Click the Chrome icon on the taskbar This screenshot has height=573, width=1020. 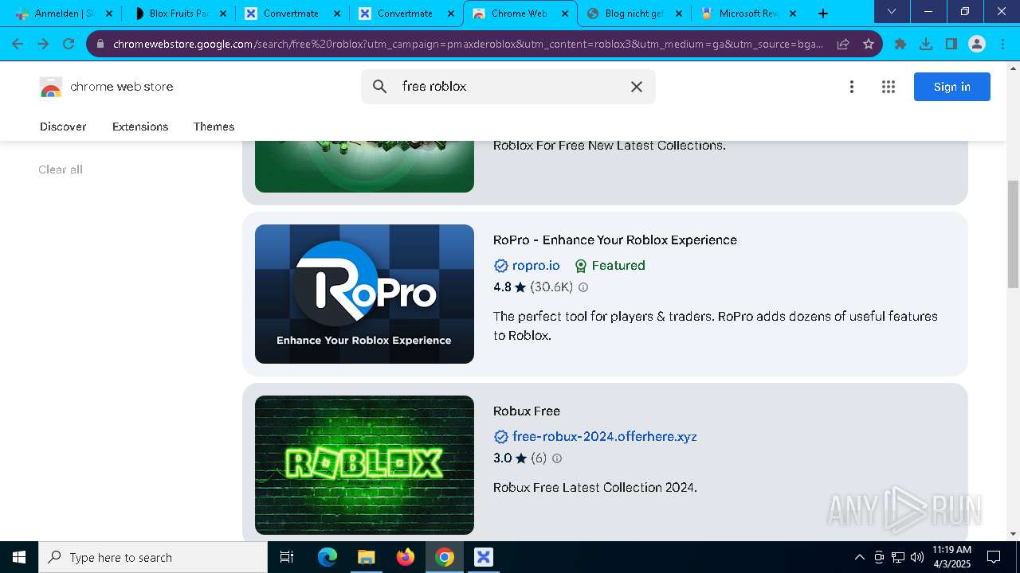click(445, 557)
